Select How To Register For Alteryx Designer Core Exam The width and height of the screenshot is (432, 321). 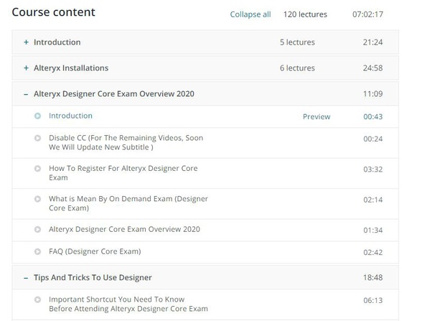coord(123,173)
